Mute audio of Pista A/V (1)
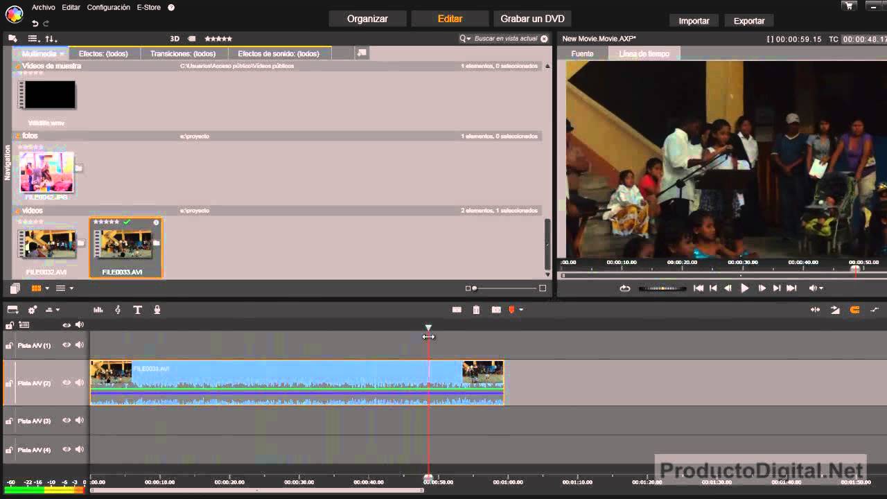 [x=80, y=345]
